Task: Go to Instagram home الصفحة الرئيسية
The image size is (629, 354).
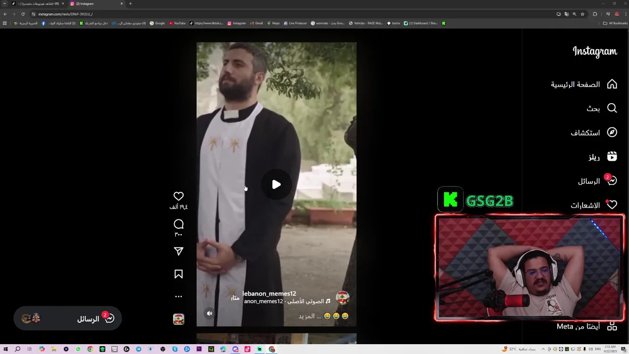Action: point(584,84)
